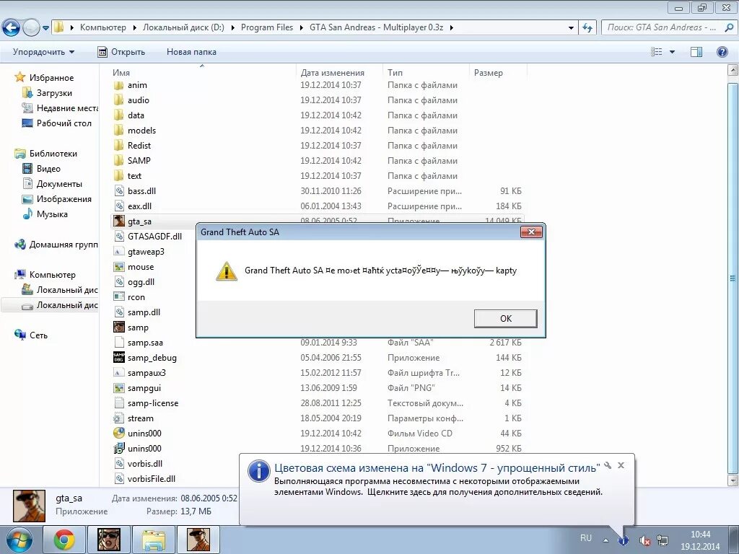Close the color scheme notification balloon

pos(621,465)
